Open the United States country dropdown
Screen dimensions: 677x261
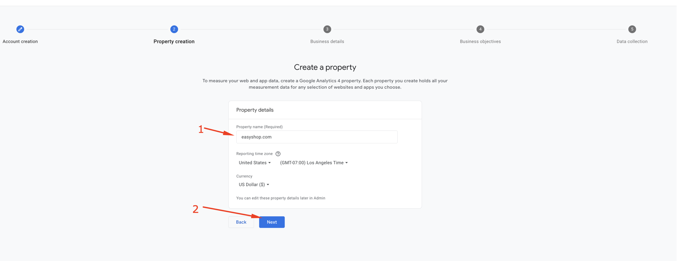255,163
